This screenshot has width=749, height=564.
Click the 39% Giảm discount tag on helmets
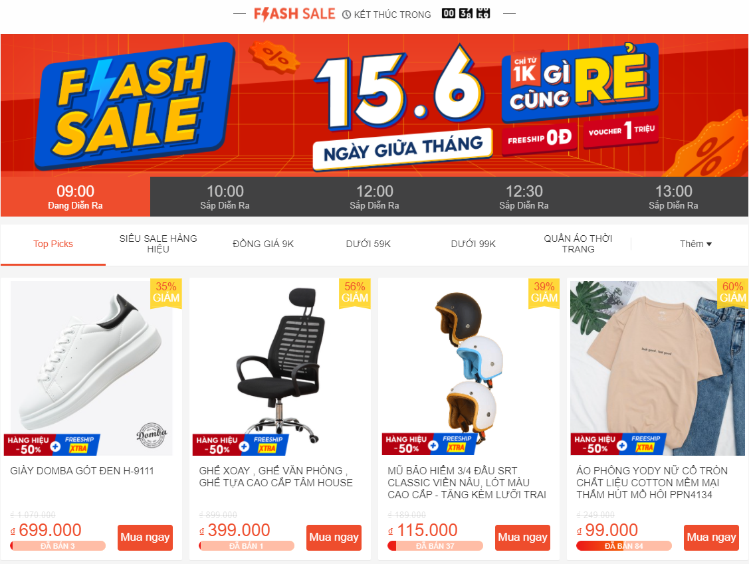[544, 292]
